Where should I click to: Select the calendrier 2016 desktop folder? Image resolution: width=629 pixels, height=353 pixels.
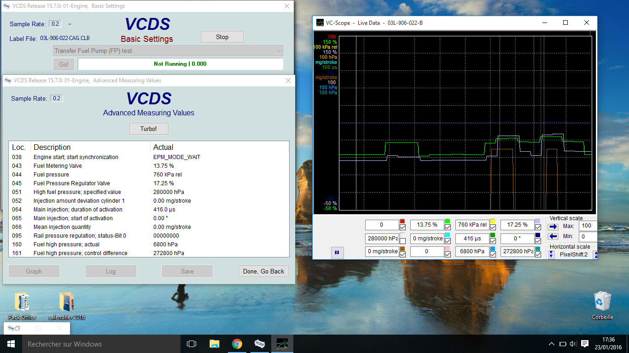point(67,306)
